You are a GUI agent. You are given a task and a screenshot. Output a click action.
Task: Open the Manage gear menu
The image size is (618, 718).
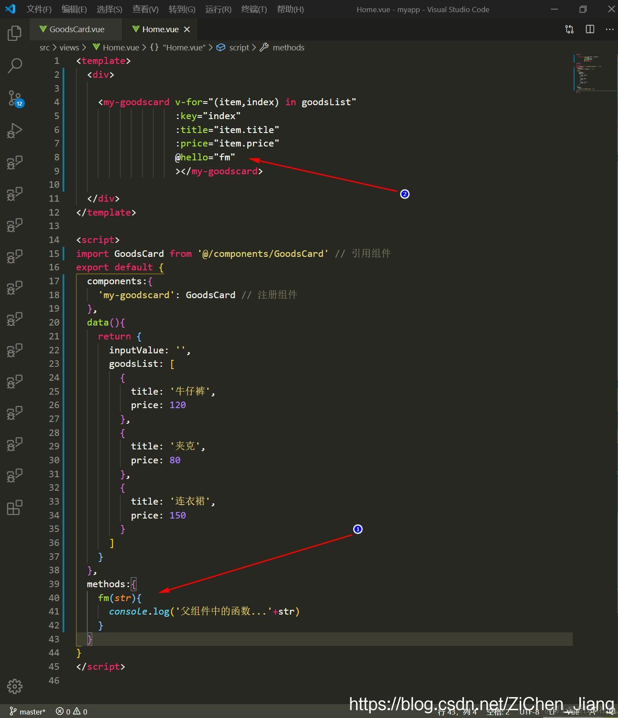coord(14,686)
